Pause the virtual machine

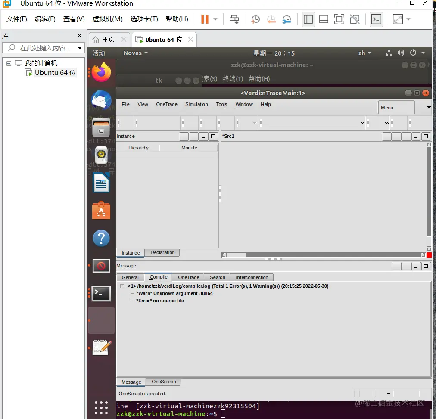pos(205,19)
